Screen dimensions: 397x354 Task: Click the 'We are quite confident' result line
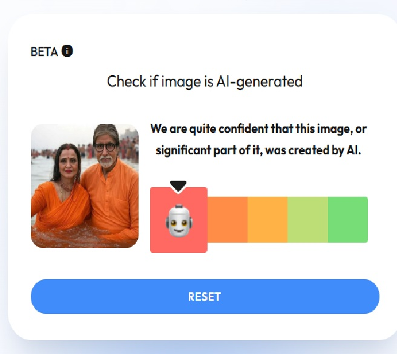pos(258,129)
